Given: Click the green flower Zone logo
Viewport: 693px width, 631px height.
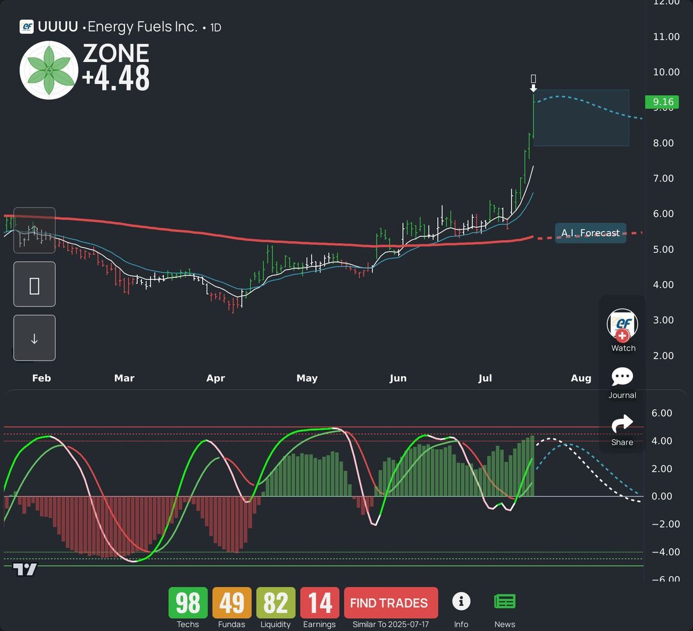Looking at the screenshot, I should [x=49, y=70].
